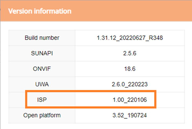Viewport: 192px width, 129px height.
Task: Click the white margin left of Build number
Action: [x=5, y=38]
